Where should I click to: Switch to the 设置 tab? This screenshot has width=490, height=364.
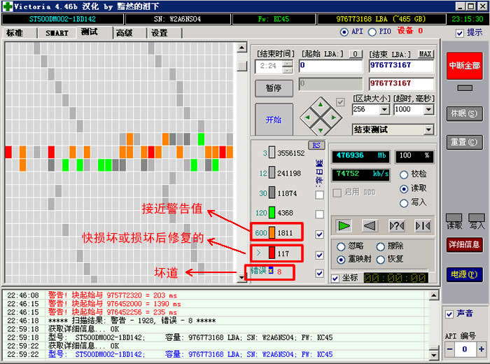(x=160, y=33)
